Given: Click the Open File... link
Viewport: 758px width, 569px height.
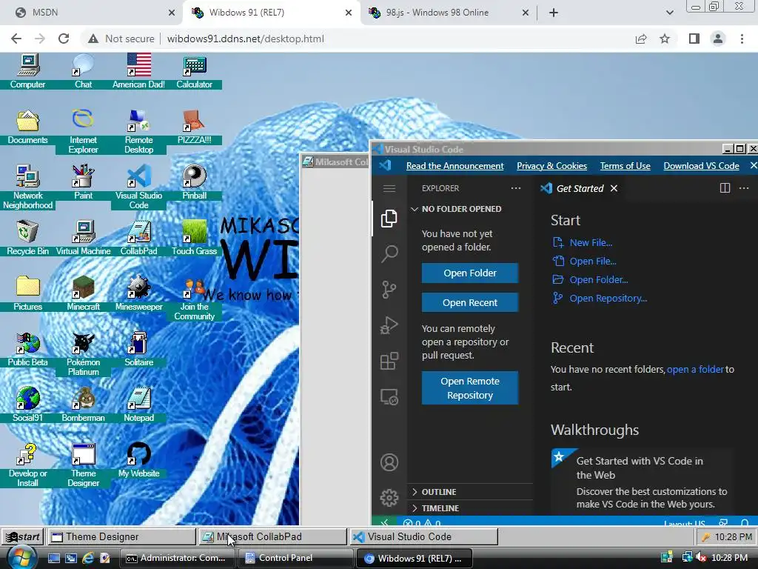Looking at the screenshot, I should (x=585, y=262).
